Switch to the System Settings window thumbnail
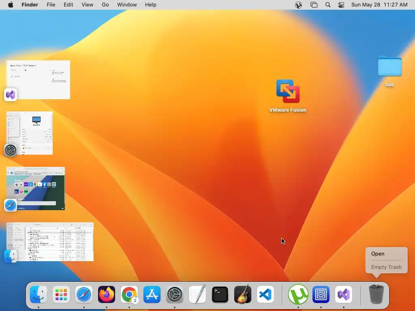The width and height of the screenshot is (415, 311). [x=30, y=133]
